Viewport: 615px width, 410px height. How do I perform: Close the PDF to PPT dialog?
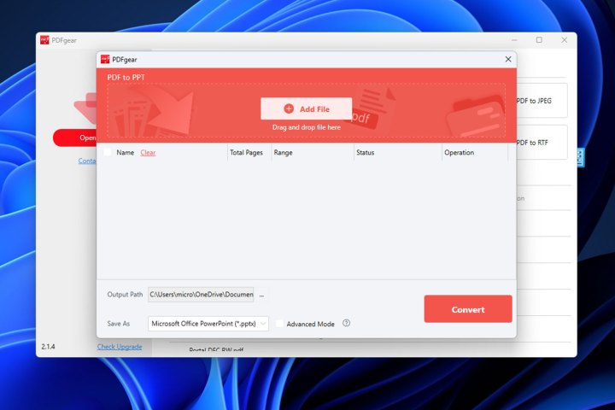coord(508,59)
